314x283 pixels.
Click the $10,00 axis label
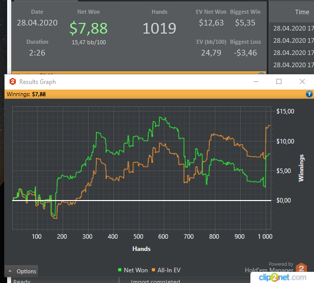285,142
